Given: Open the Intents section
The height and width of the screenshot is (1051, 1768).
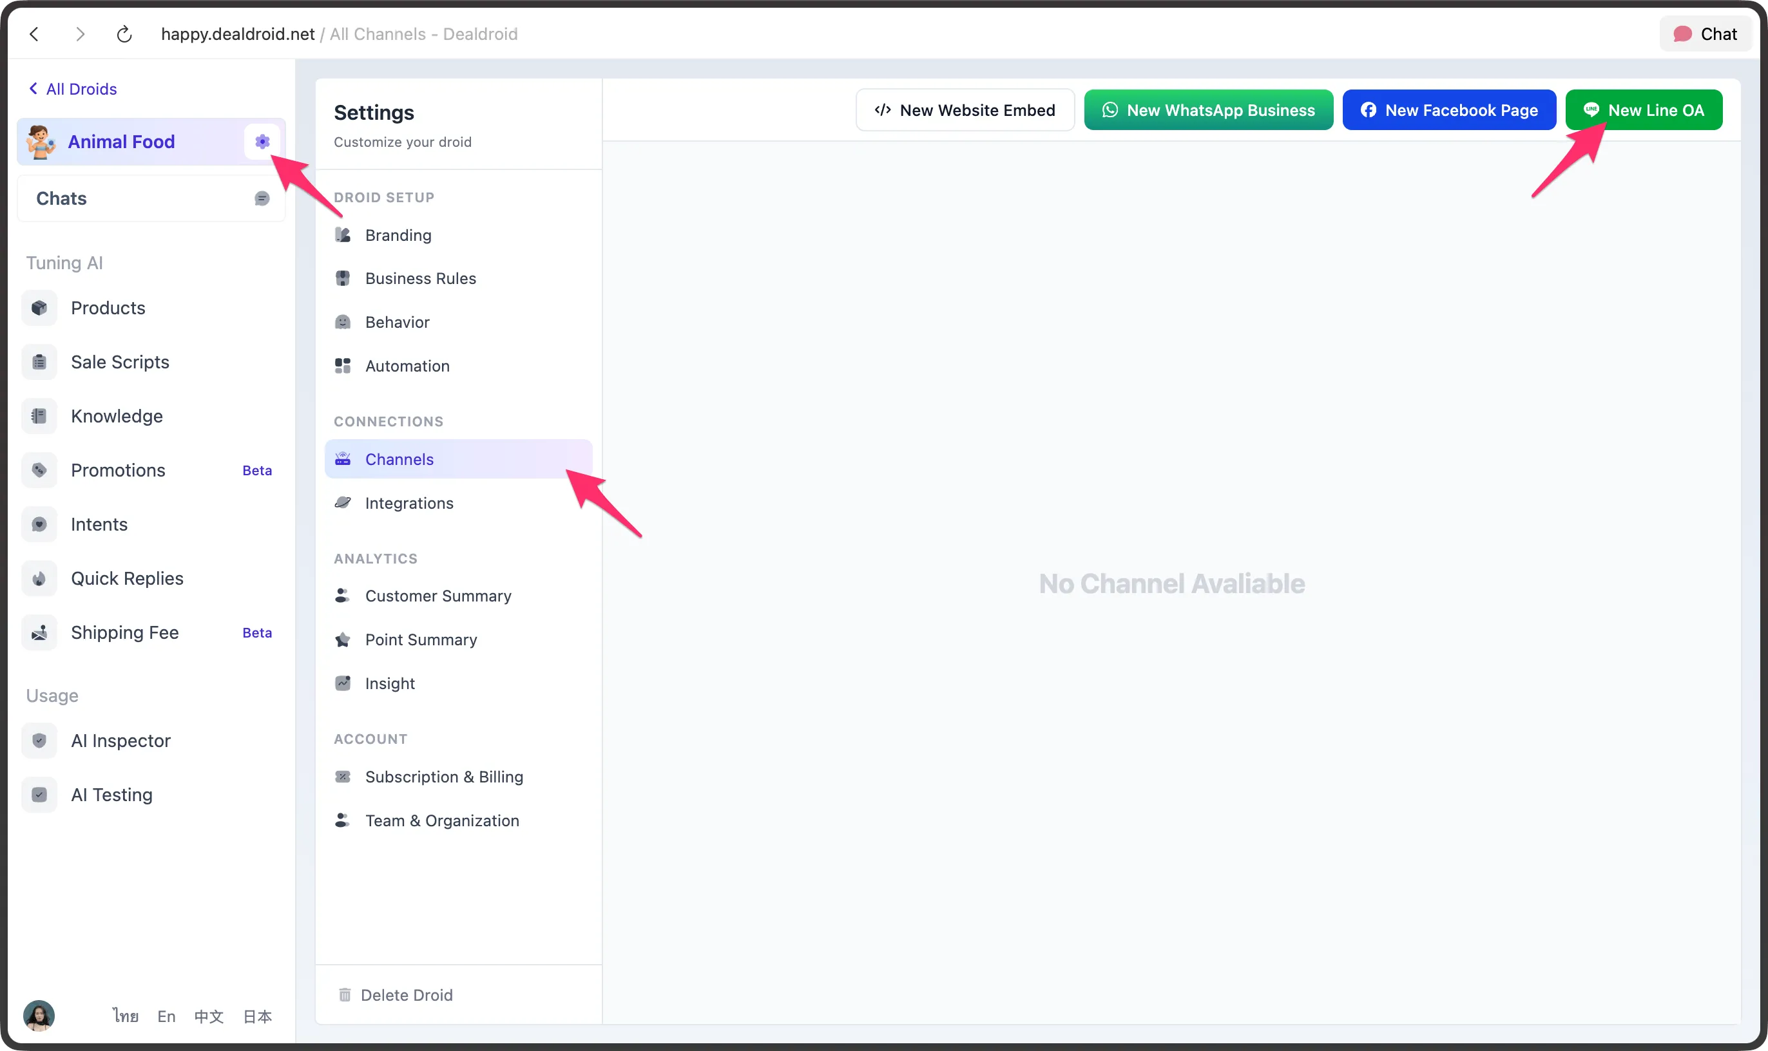Looking at the screenshot, I should [98, 524].
